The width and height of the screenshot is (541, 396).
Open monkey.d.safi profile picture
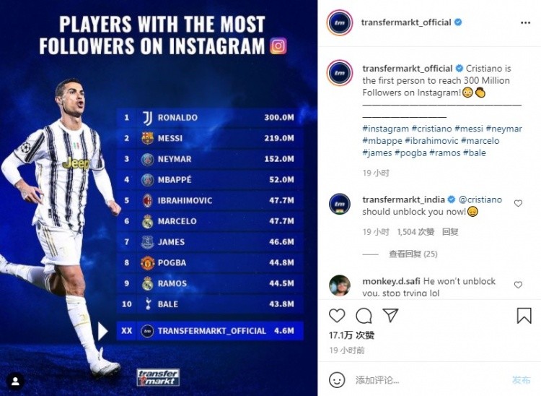pyautogui.click(x=340, y=285)
